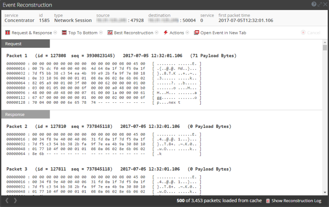
Task: Click the Best Reconstruction icon
Action: tap(110, 33)
